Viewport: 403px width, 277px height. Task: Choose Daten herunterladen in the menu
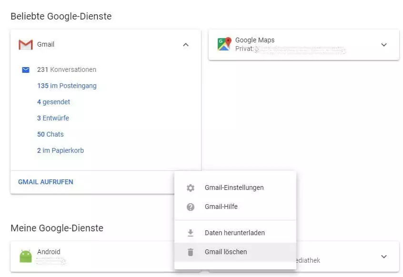235,233
